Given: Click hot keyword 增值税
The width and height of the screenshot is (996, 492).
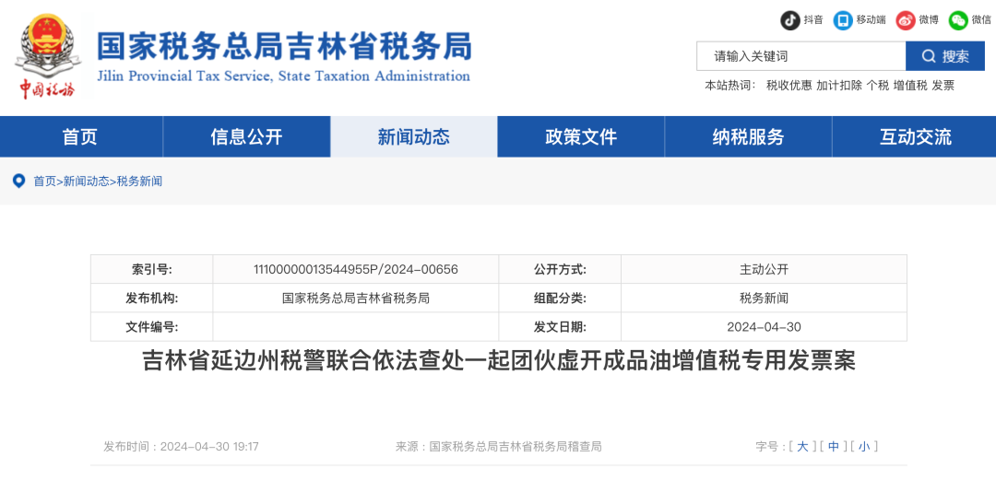Looking at the screenshot, I should (x=910, y=86).
